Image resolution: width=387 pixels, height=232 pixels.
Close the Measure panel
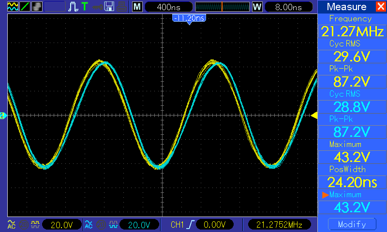point(380,7)
